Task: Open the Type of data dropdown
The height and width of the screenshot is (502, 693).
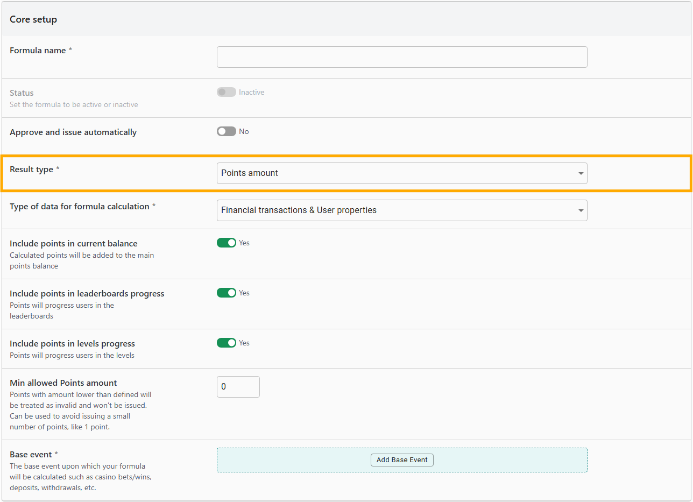Action: coord(401,210)
